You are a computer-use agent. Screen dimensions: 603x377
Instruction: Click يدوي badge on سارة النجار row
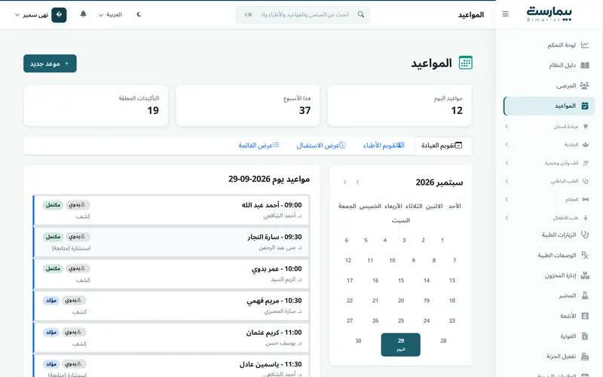77,237
